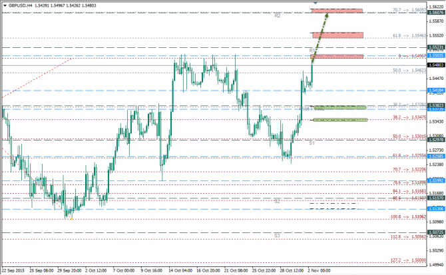Select the GBPUSD.H4 symbol title text
This screenshot has height=275, width=446.
21,5
